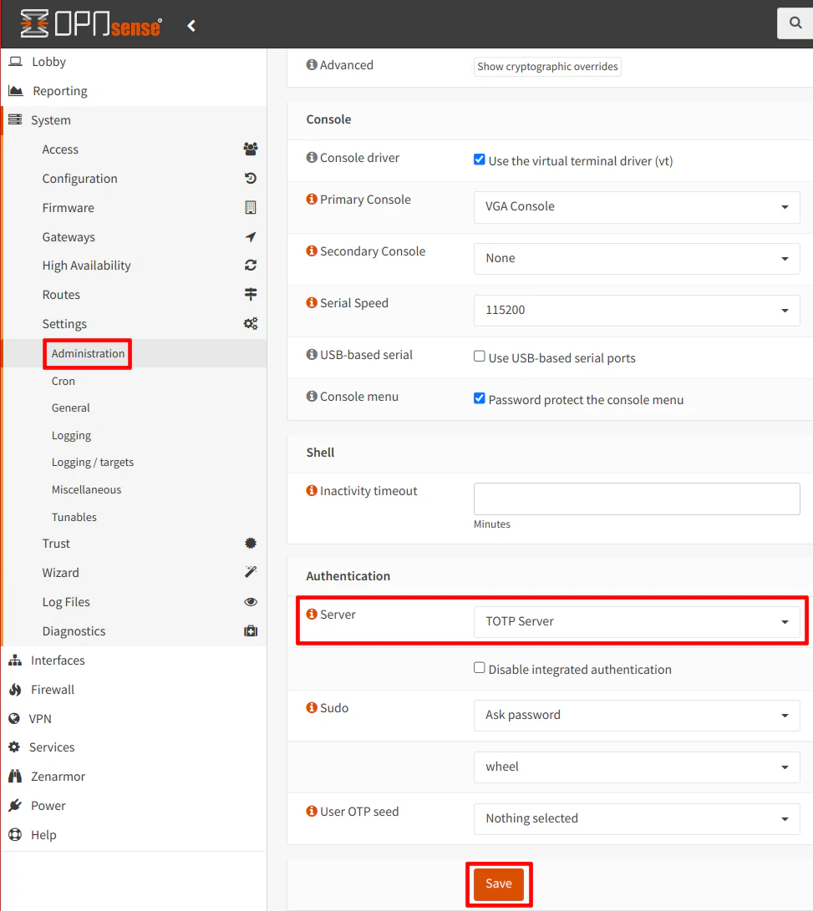This screenshot has width=813, height=911.
Task: Open the Secondary Console None dropdown
Action: (637, 259)
